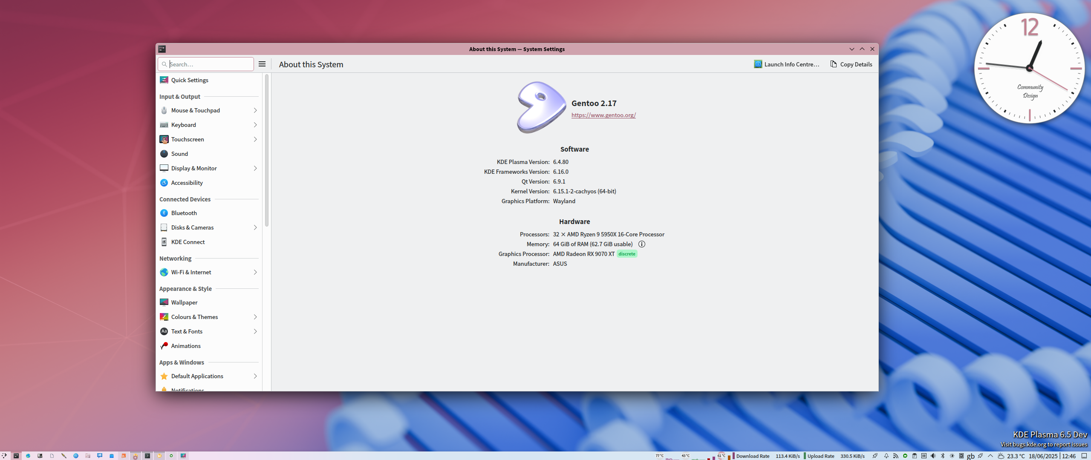
Task: Click the memory information icon
Action: [642, 244]
